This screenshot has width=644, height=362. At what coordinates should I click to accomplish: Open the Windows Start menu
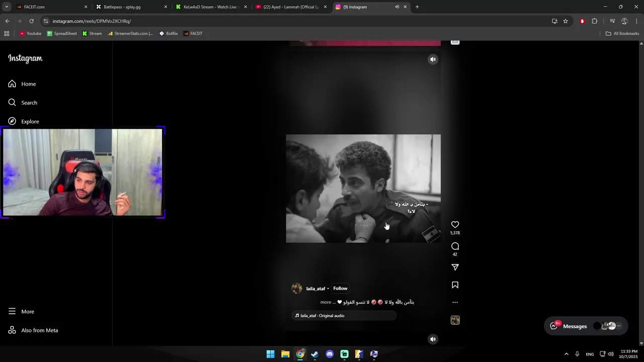tap(270, 354)
